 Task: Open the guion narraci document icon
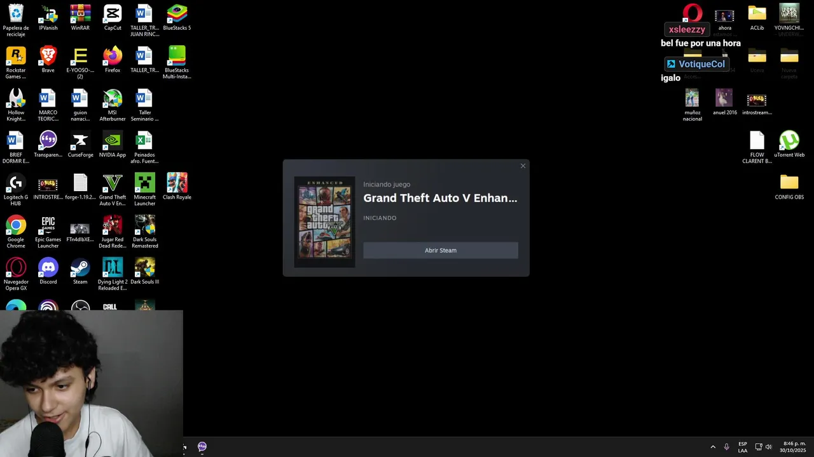(x=80, y=105)
